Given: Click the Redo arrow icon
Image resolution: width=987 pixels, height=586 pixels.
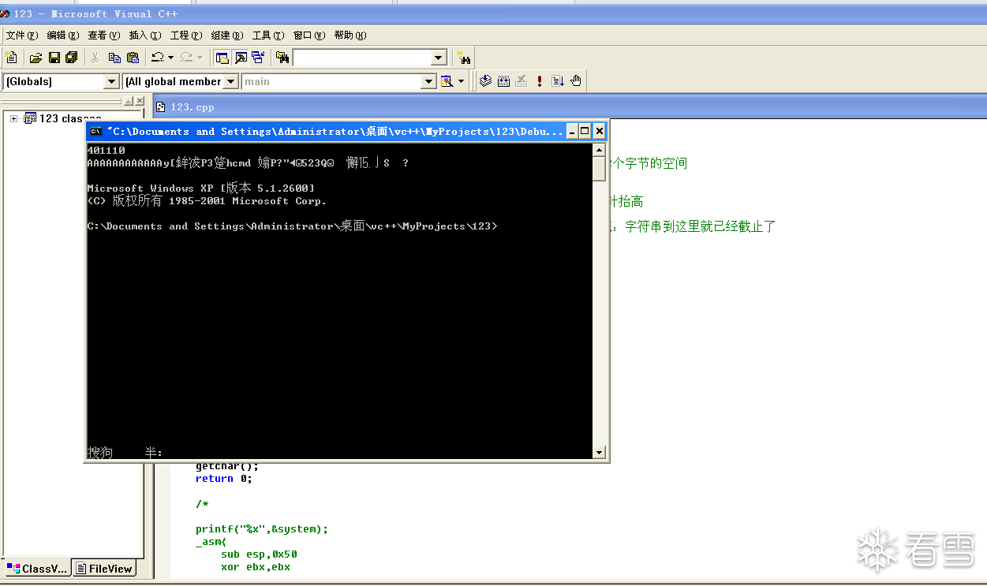Looking at the screenshot, I should click(x=186, y=58).
